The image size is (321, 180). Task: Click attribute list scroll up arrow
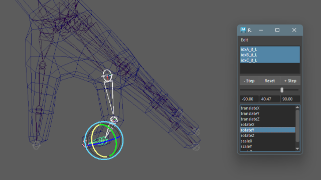coord(297,107)
